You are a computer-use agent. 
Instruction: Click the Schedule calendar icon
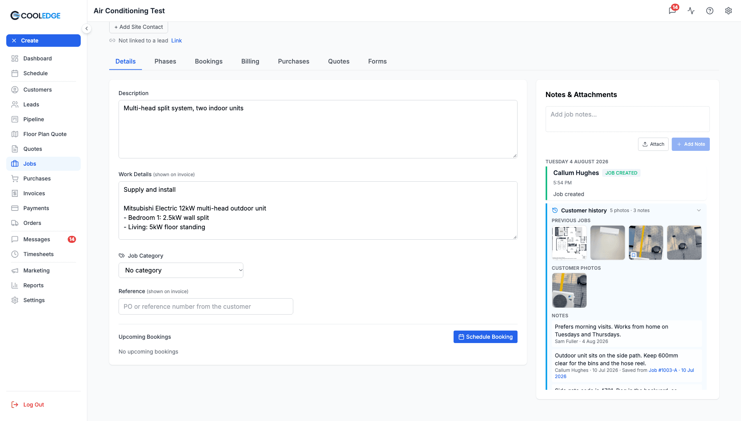[x=15, y=73]
